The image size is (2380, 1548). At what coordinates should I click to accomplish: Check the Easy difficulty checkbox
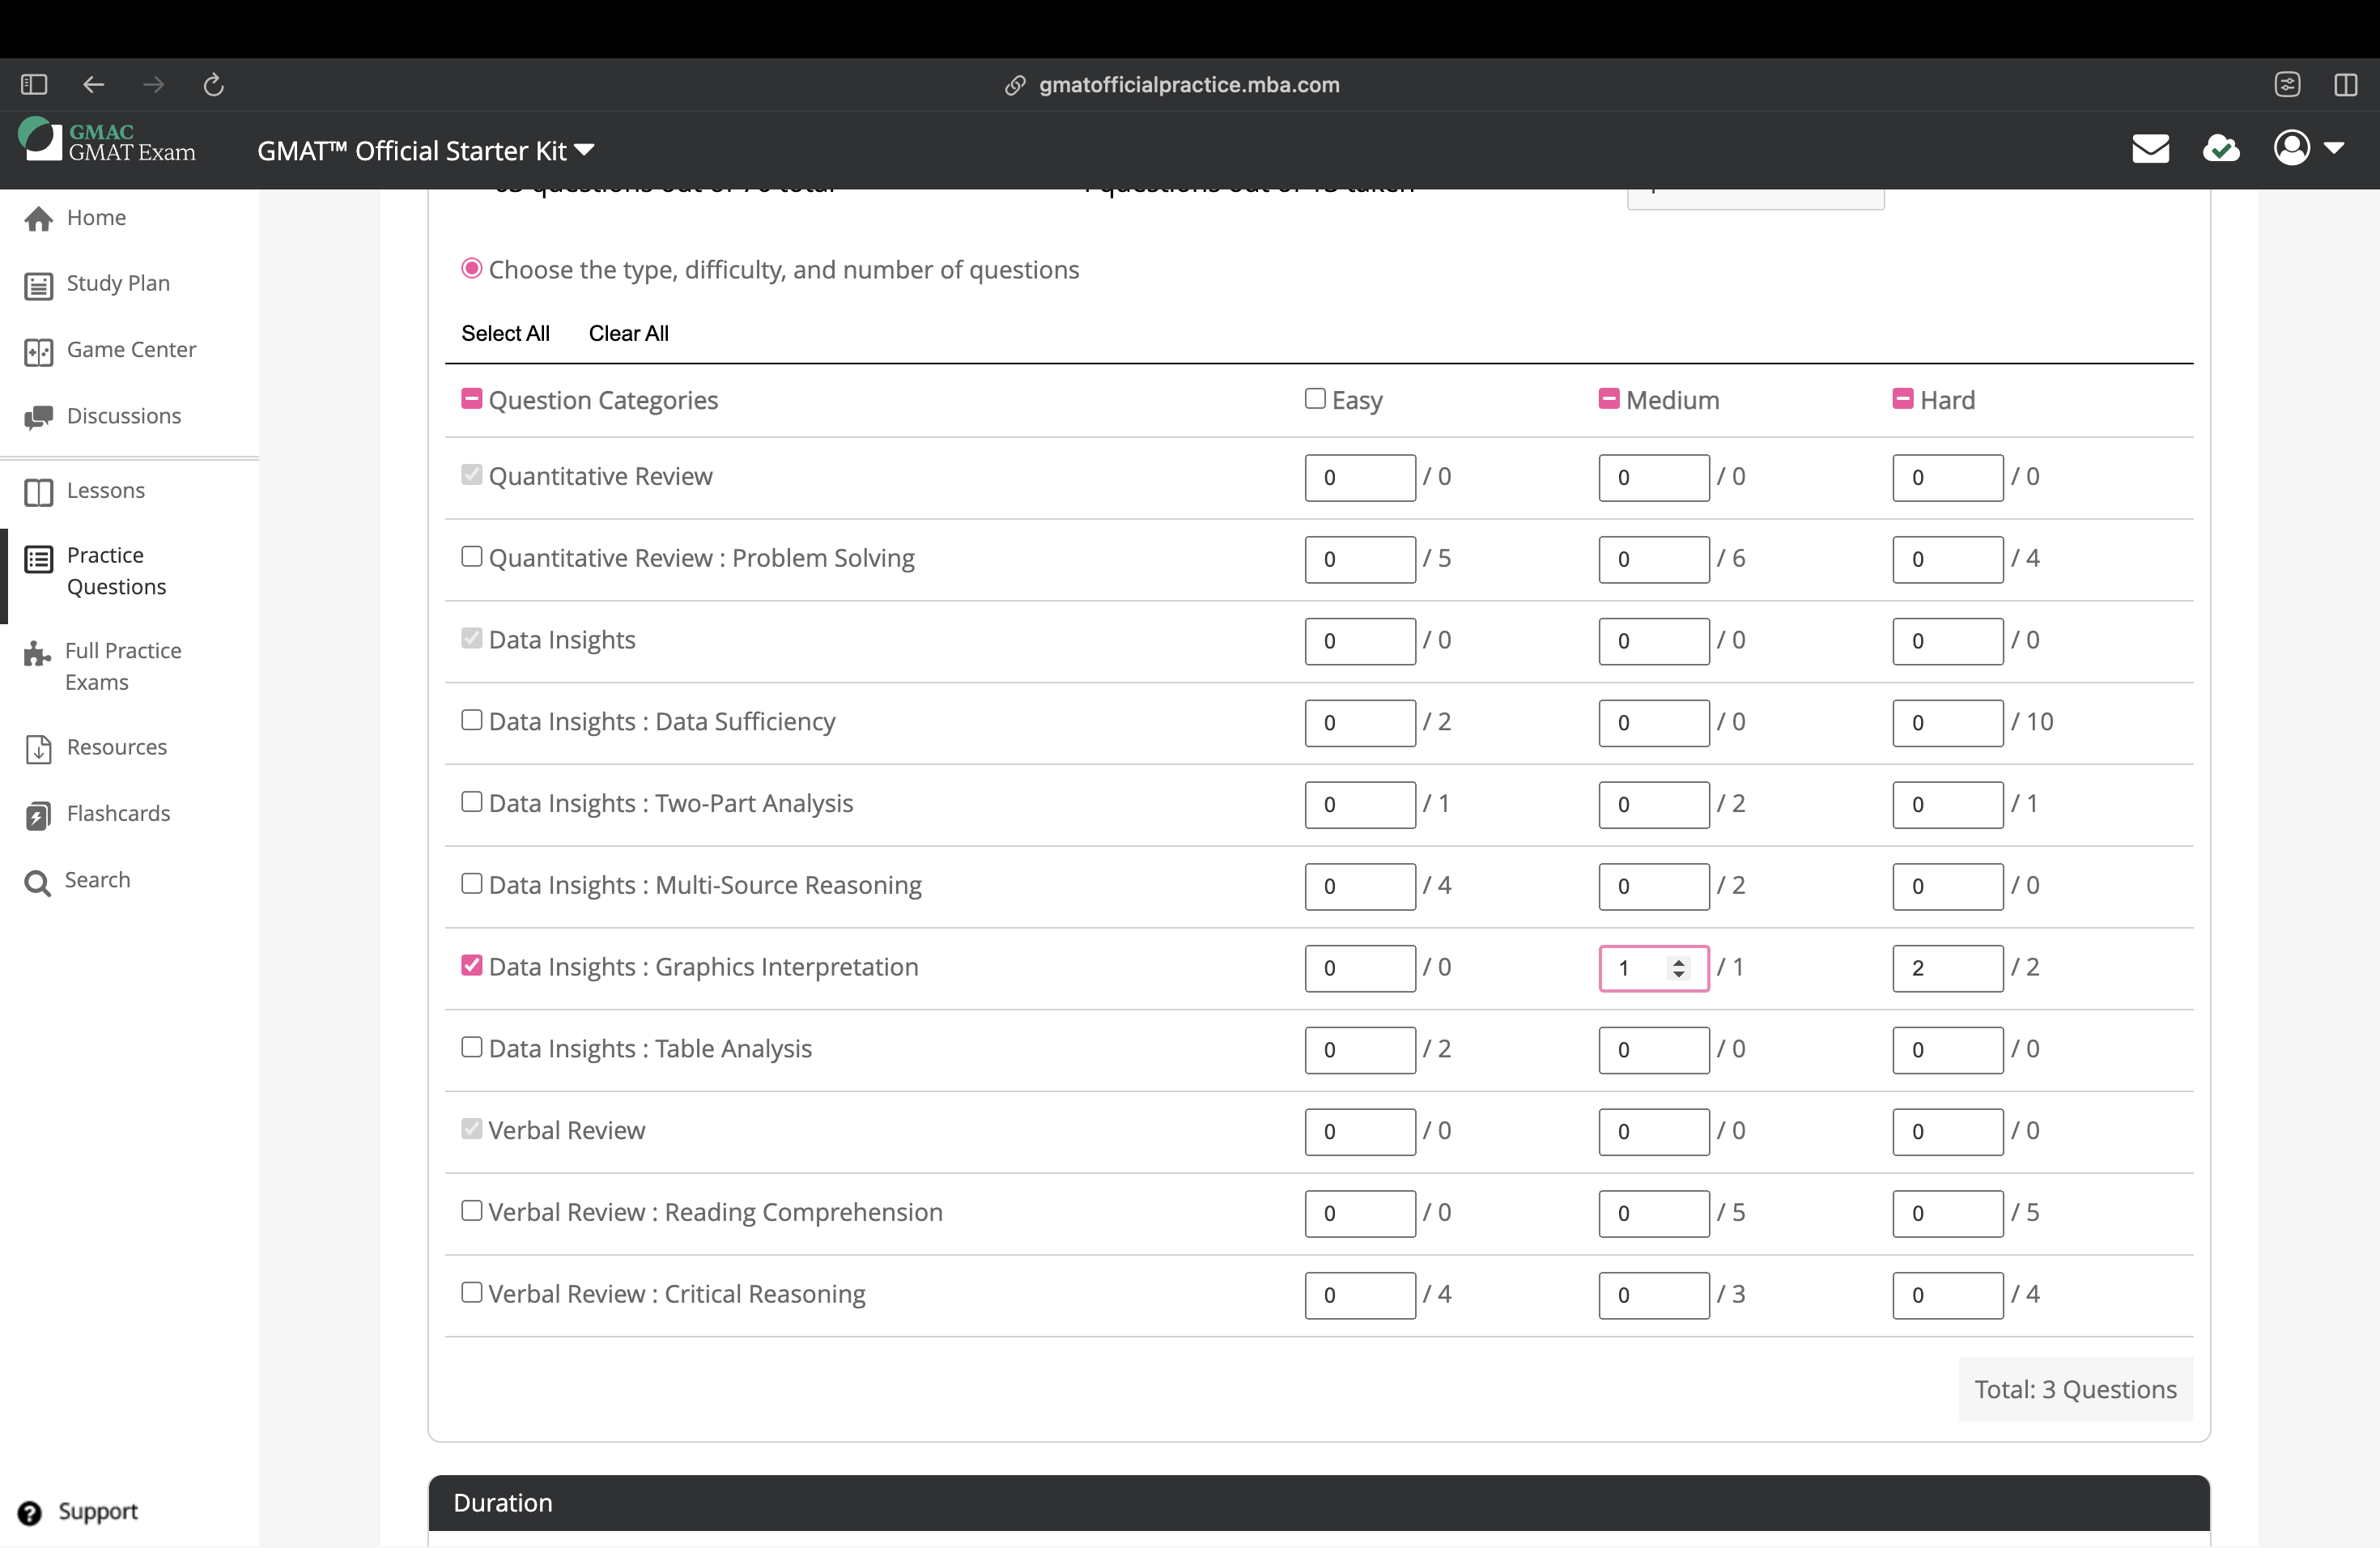coord(1315,399)
